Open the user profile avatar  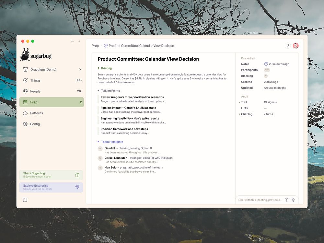[295, 46]
